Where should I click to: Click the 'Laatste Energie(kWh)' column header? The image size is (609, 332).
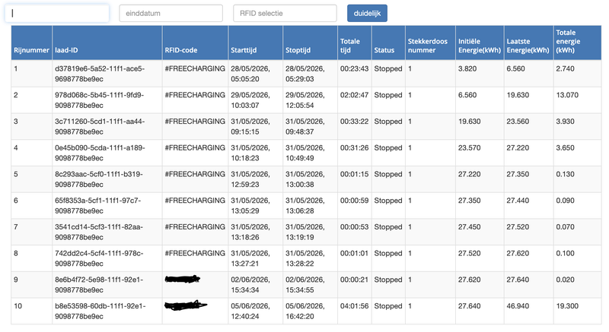528,46
